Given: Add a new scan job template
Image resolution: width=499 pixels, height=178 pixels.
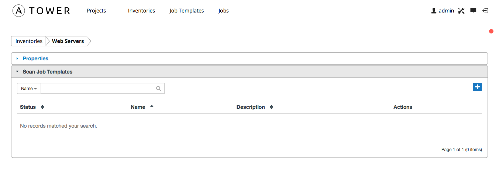Looking at the screenshot, I should tap(477, 87).
